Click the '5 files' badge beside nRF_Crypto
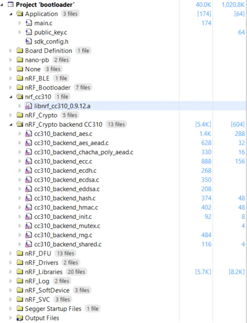The image size is (247, 323). tap(70, 115)
